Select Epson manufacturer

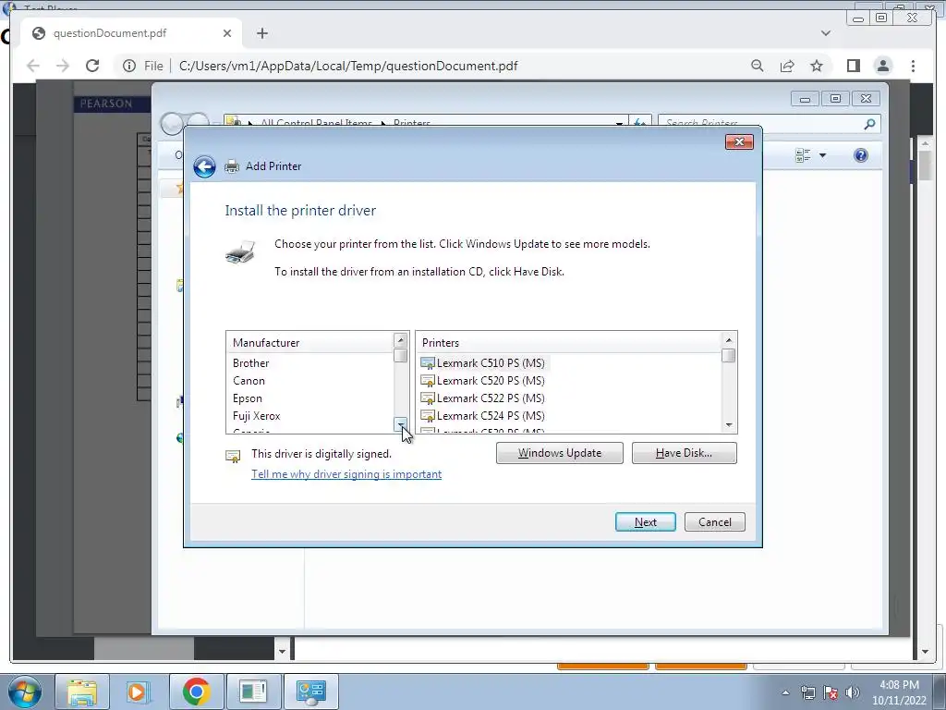coord(248,398)
